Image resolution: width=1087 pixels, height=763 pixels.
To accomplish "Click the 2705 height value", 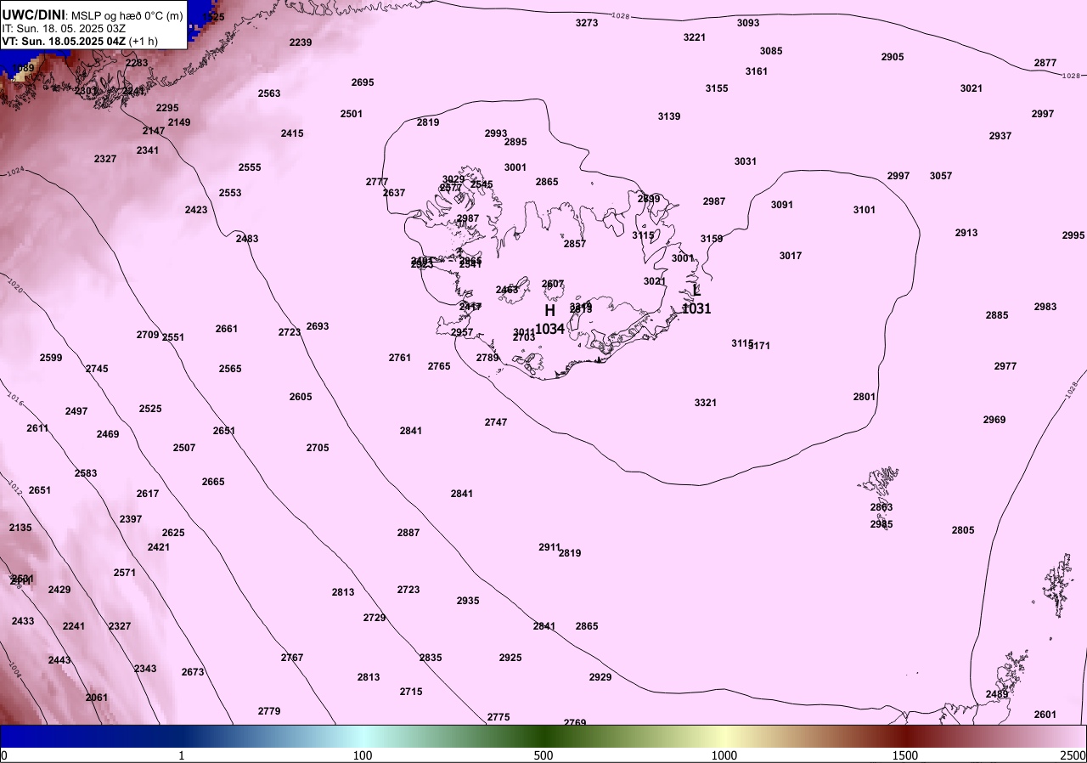I will point(318,448).
